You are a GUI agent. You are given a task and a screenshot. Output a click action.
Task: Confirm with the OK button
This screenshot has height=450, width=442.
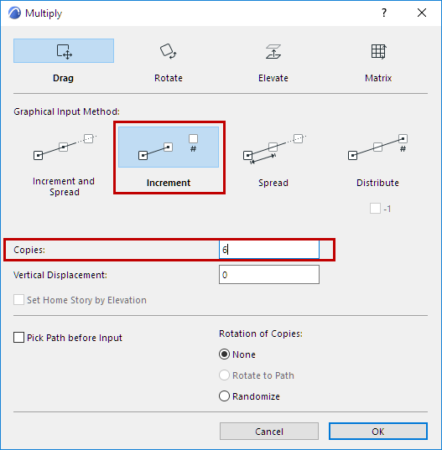tap(378, 431)
